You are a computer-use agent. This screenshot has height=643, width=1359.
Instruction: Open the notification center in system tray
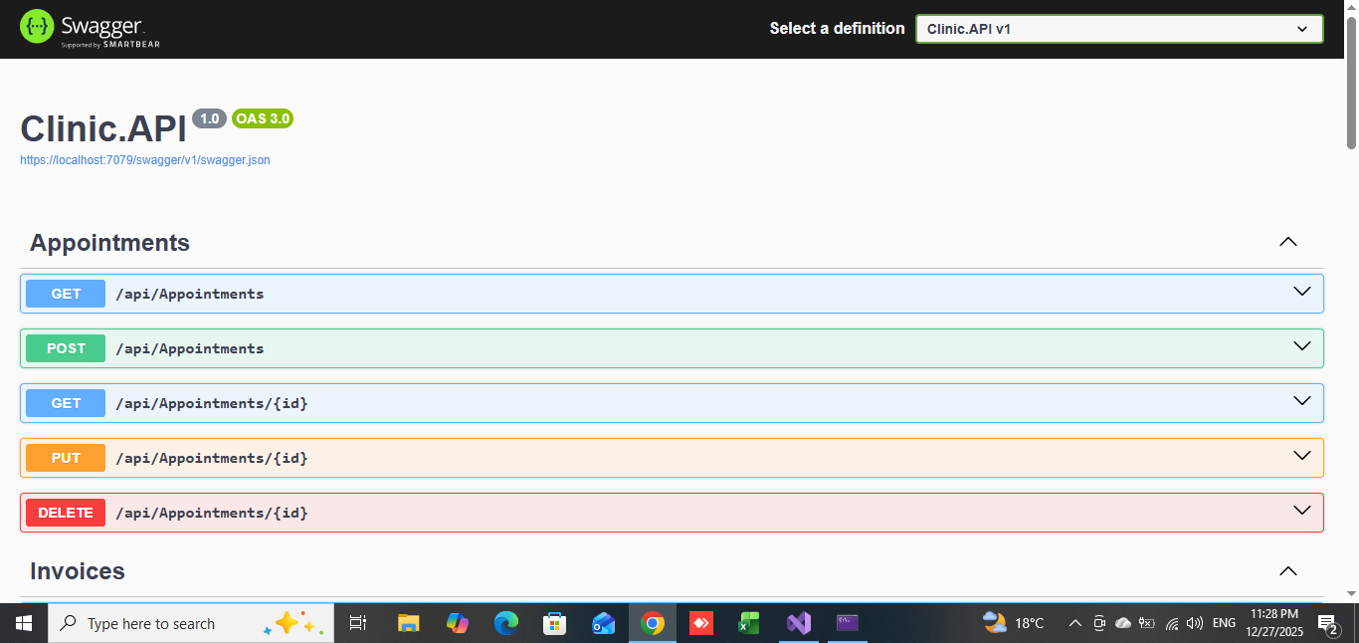tap(1327, 624)
